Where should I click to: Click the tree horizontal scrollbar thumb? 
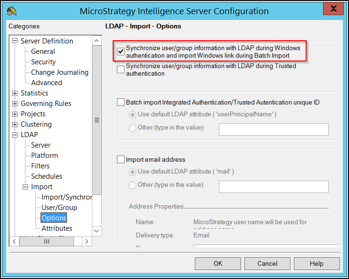47,241
